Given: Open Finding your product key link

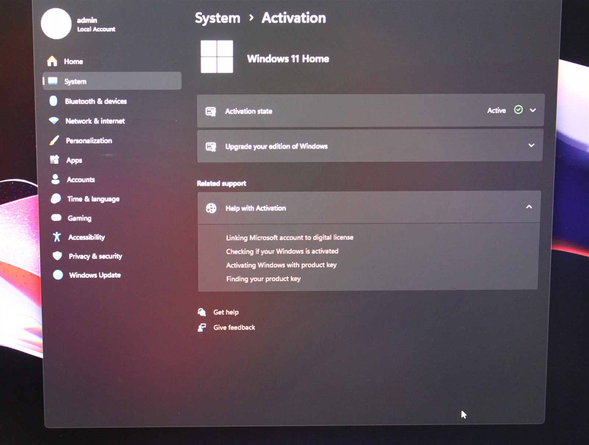Looking at the screenshot, I should point(263,279).
